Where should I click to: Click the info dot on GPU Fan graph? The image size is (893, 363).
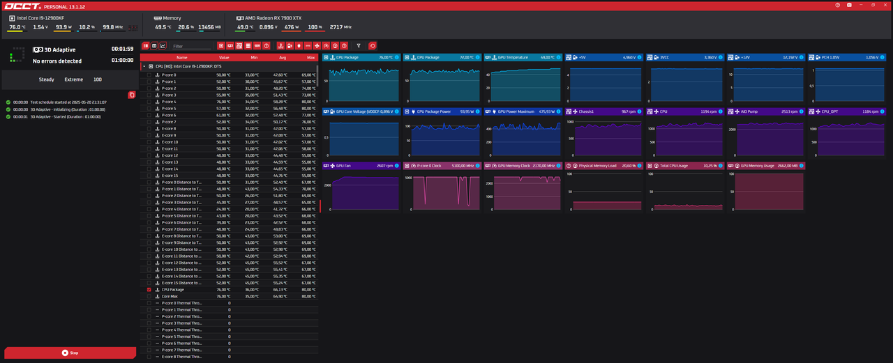[398, 166]
